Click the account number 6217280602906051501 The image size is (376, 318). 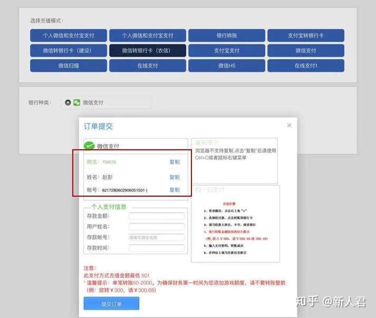click(123, 190)
